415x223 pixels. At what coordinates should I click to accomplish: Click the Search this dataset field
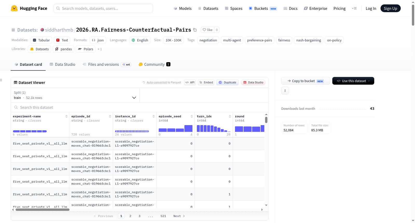(140, 107)
